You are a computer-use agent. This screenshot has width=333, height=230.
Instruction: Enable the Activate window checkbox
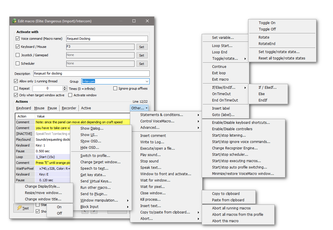pos(70,95)
